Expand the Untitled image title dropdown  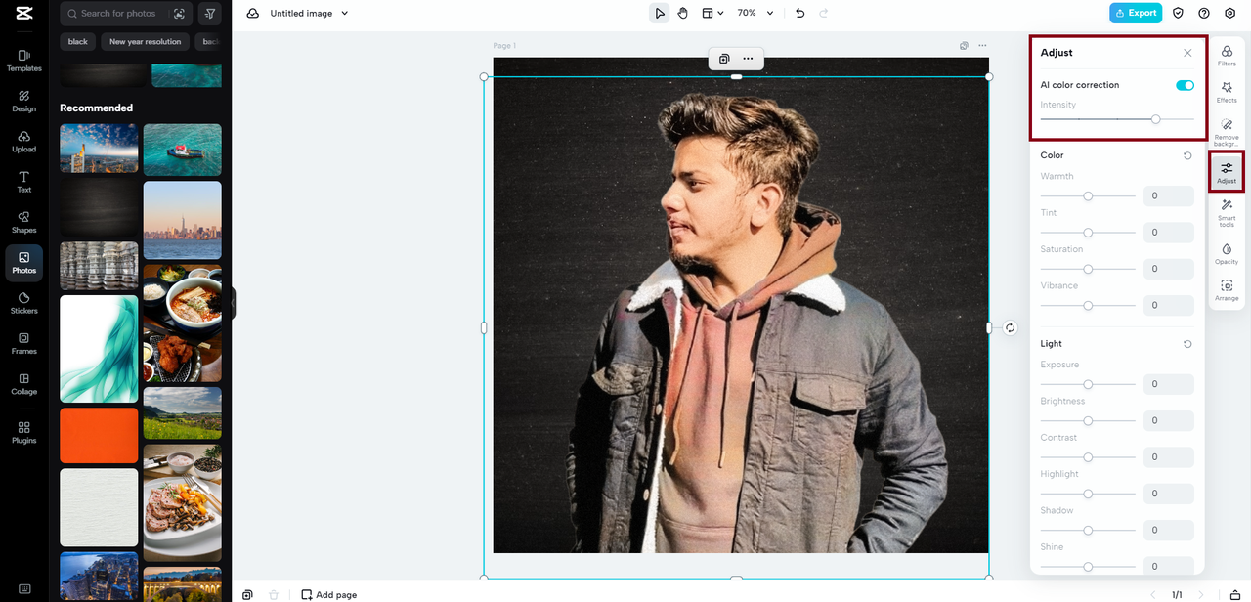pyautogui.click(x=345, y=13)
